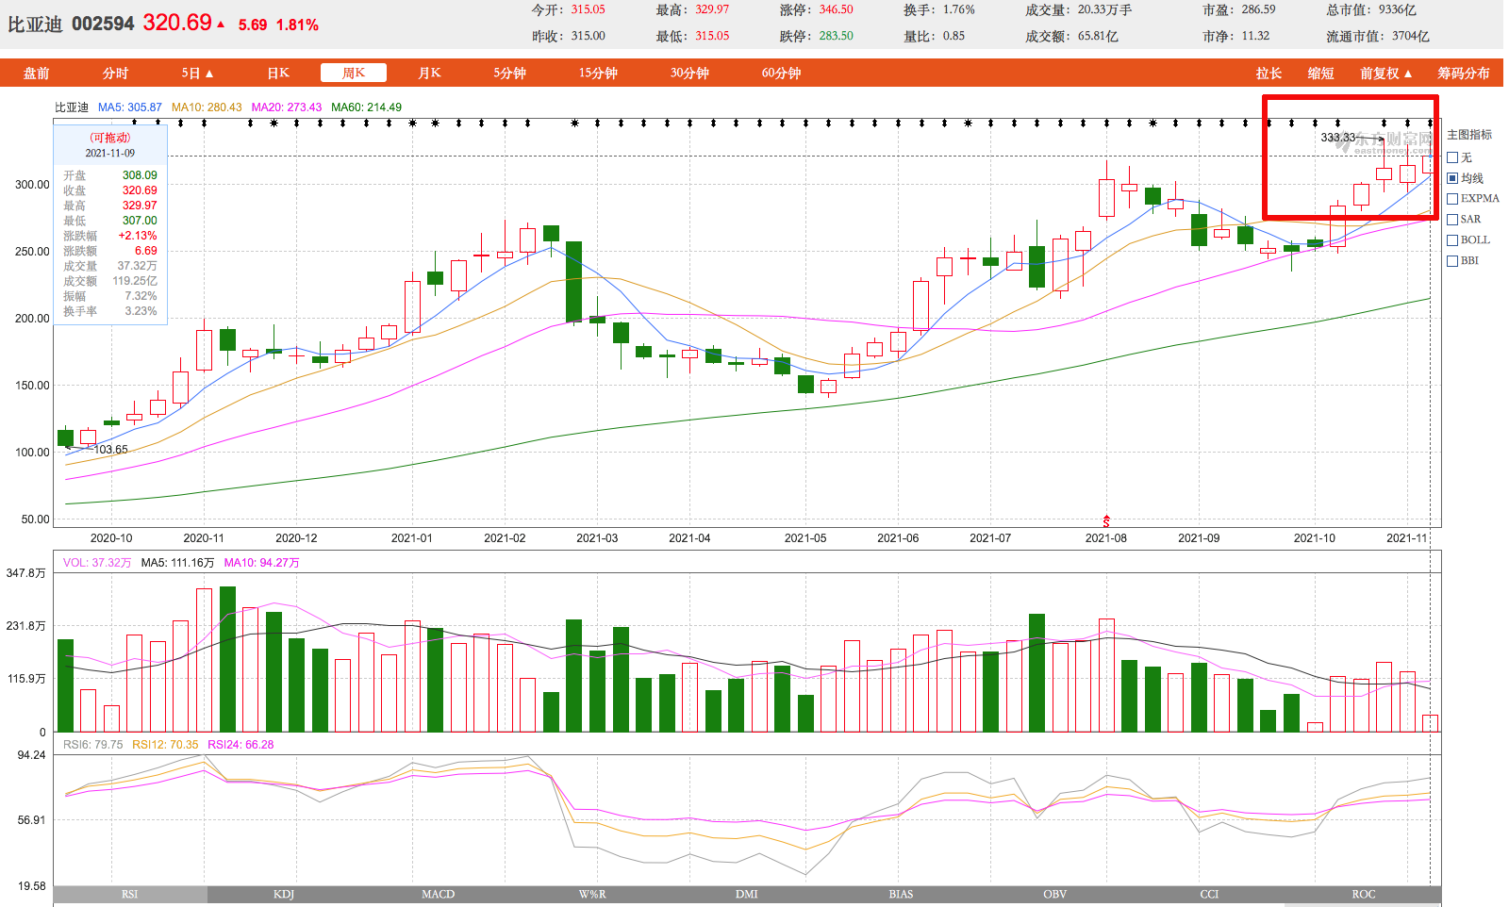Click the MA5: 111.16万 volume label

click(178, 563)
